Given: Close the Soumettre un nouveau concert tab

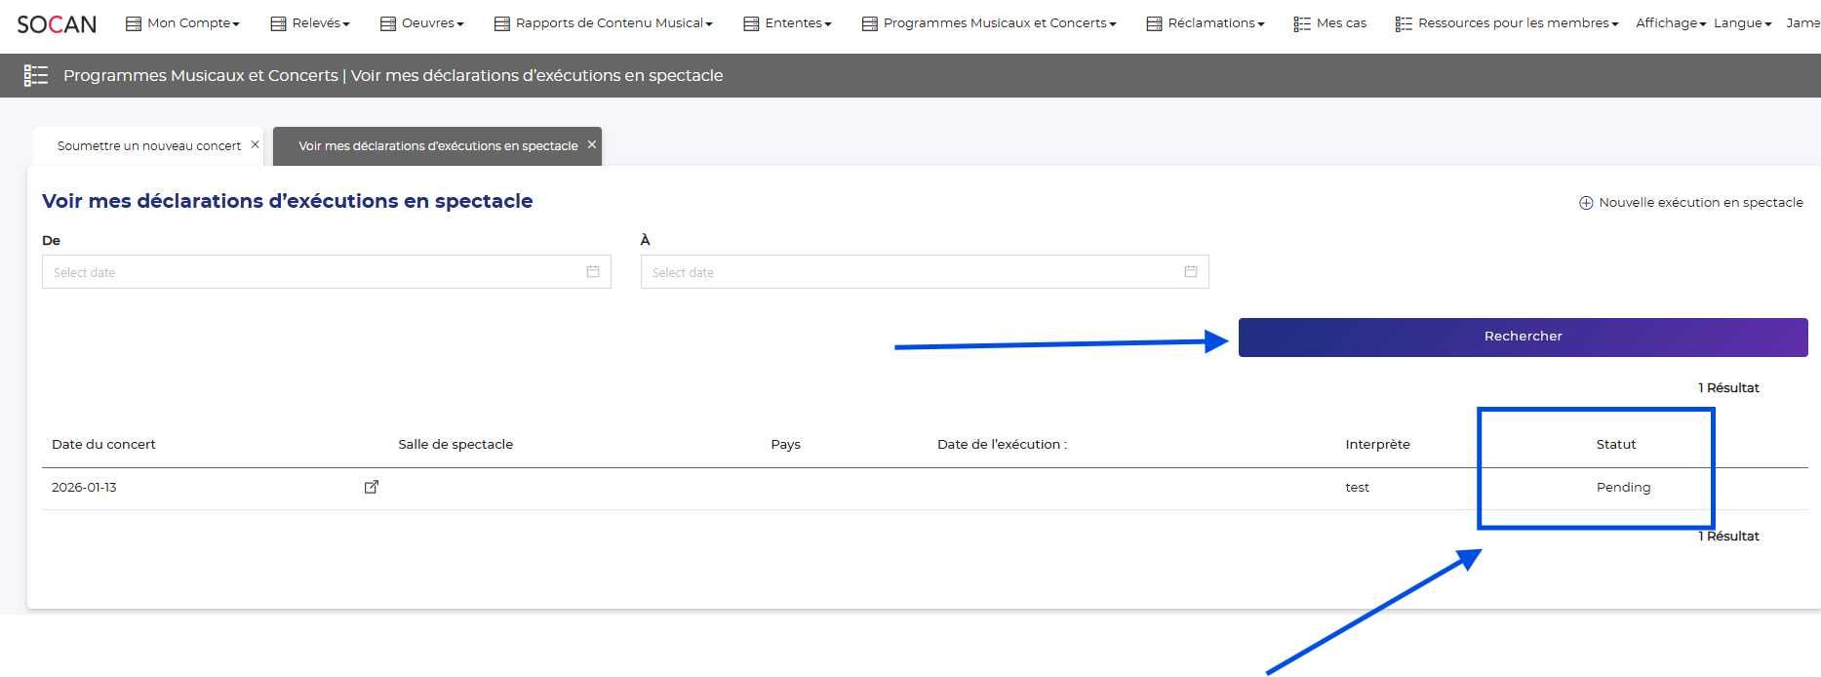Looking at the screenshot, I should click(x=256, y=144).
